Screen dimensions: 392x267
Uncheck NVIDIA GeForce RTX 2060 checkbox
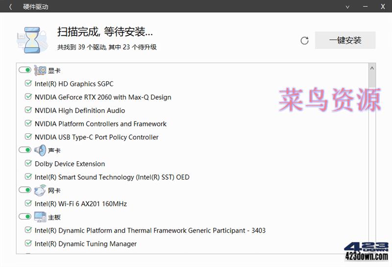click(x=28, y=97)
